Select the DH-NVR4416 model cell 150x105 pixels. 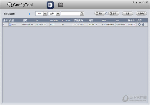pyautogui.click(x=28, y=24)
